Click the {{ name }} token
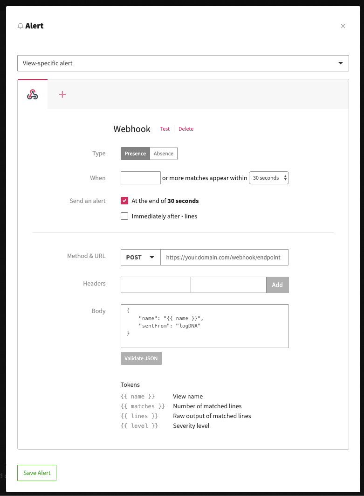This screenshot has height=496, width=364. click(137, 396)
